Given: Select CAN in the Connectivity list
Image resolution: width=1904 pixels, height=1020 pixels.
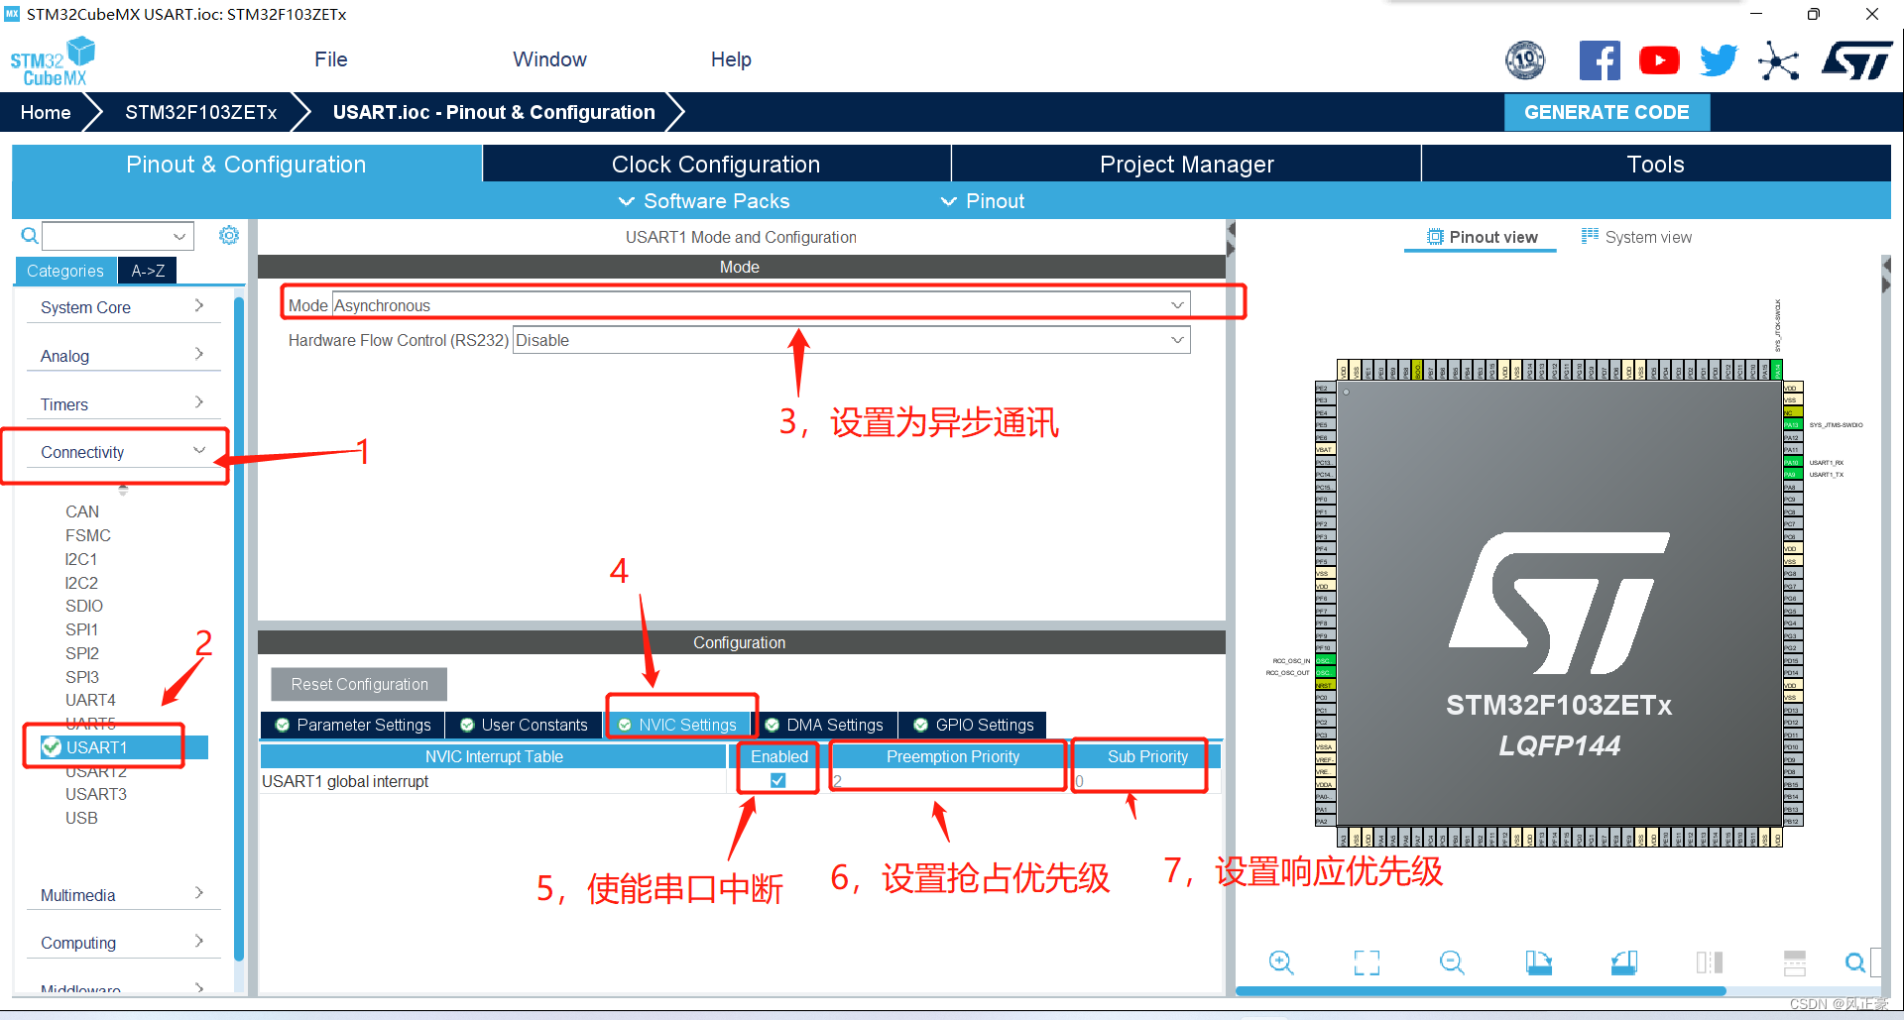Looking at the screenshot, I should pyautogui.click(x=82, y=511).
